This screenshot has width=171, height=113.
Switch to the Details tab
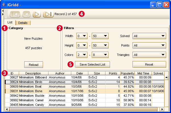(x=23, y=23)
